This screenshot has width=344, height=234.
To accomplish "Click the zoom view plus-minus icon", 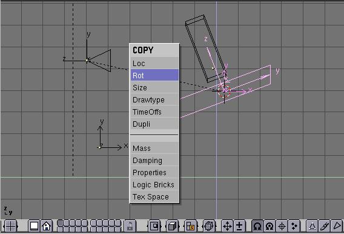I will [239, 226].
